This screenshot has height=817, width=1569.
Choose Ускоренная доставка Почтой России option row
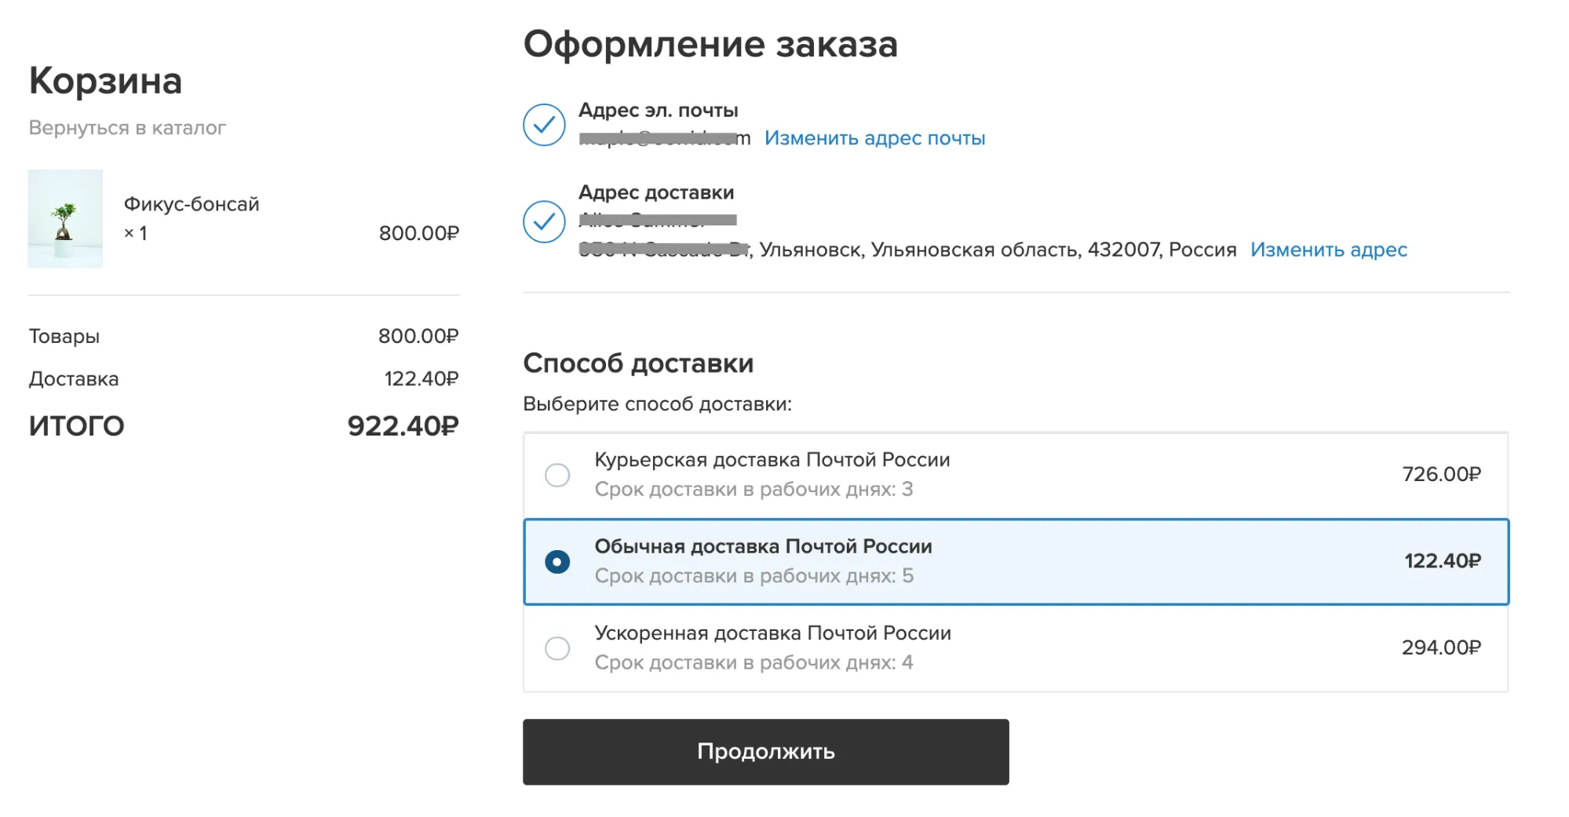[x=1016, y=648]
